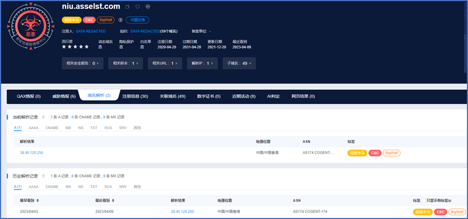
Task: Open the 注册信息 (30) tab
Action: (135, 96)
